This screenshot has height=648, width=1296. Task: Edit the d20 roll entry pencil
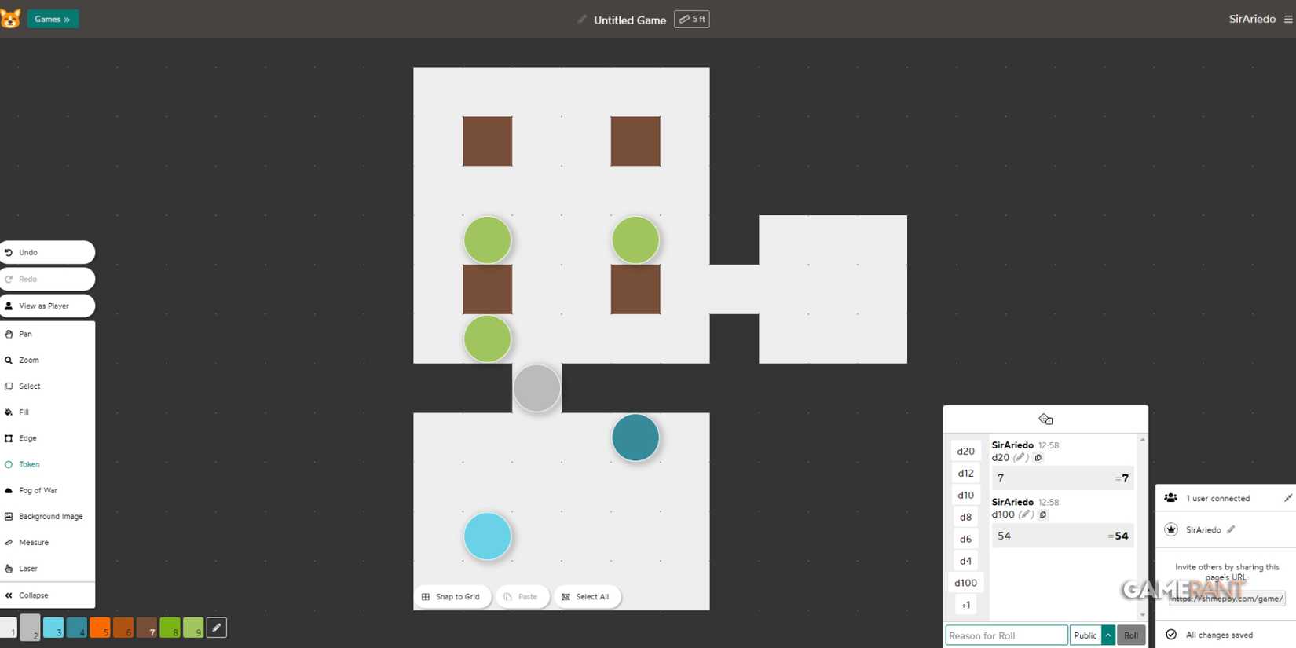[1020, 457]
